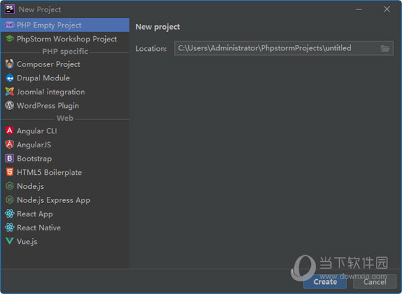Click the WordPress Plugin icon
402x294 pixels.
[9, 106]
